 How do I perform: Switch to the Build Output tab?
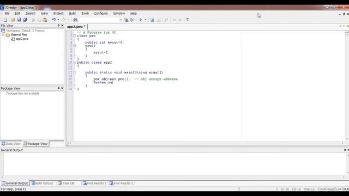click(x=42, y=183)
